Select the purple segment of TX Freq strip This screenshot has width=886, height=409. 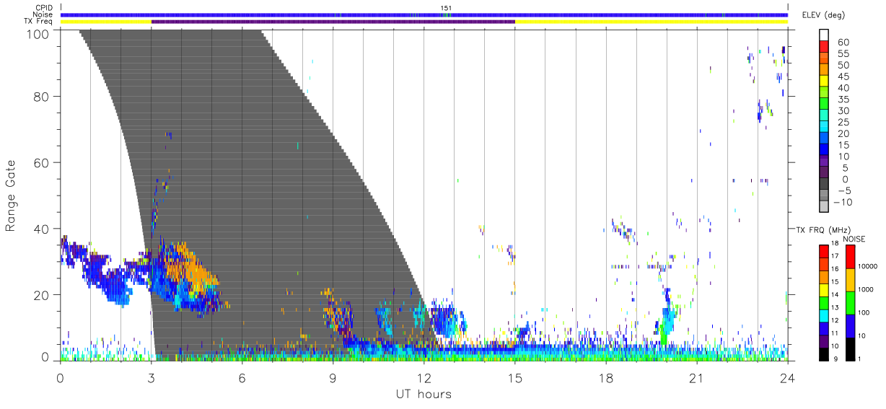pos(333,22)
